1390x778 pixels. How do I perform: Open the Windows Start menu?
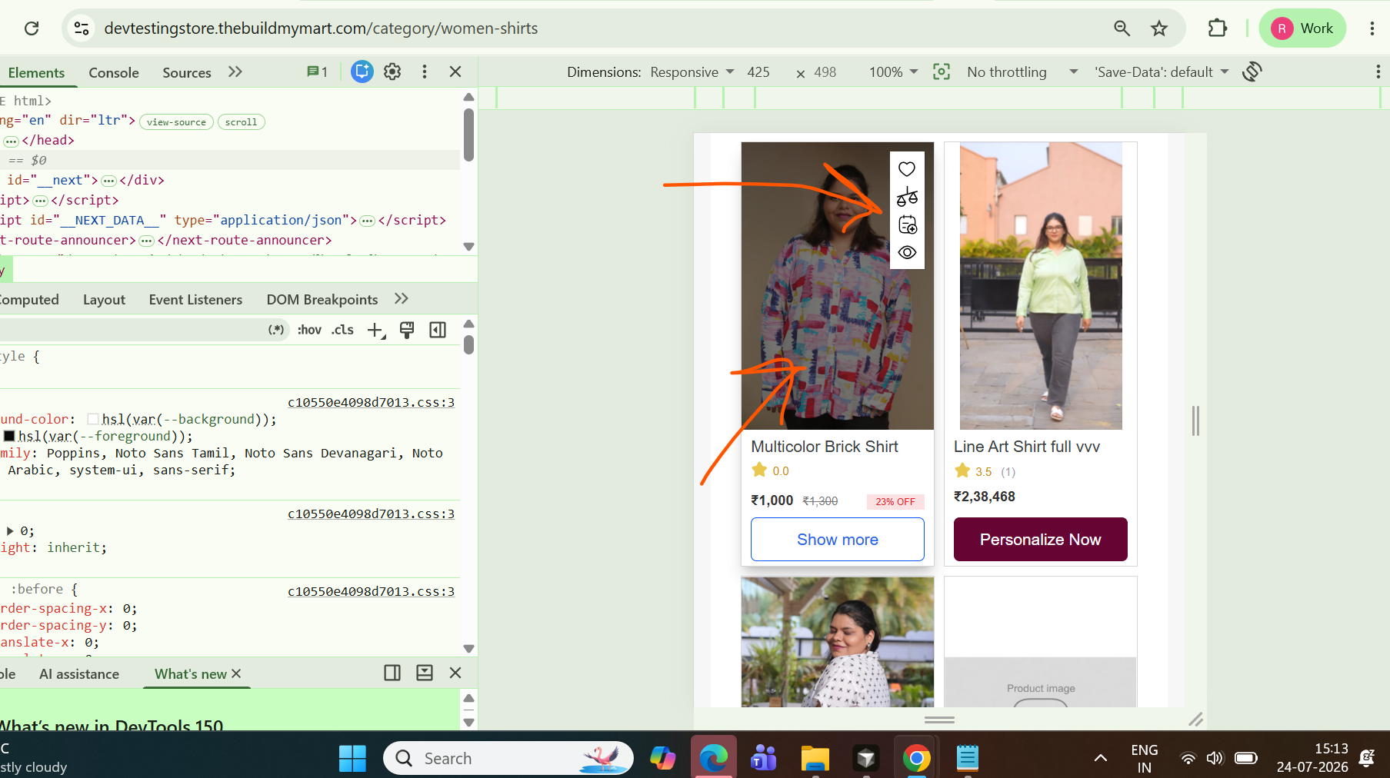pyautogui.click(x=352, y=759)
